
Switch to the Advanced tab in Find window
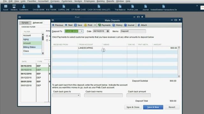(x=38, y=22)
